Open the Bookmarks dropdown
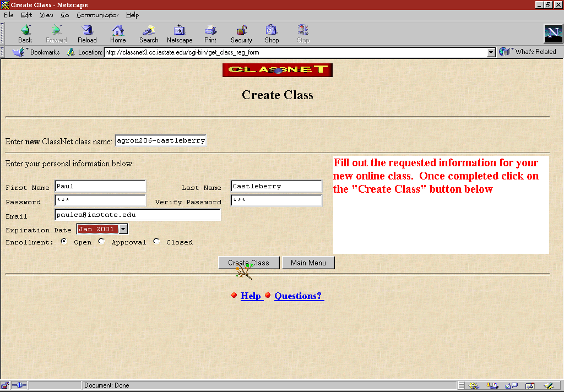Viewport: 564px width, 392px height. point(39,52)
